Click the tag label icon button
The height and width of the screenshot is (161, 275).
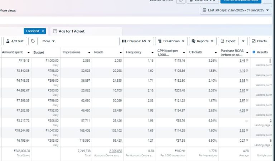33,41
